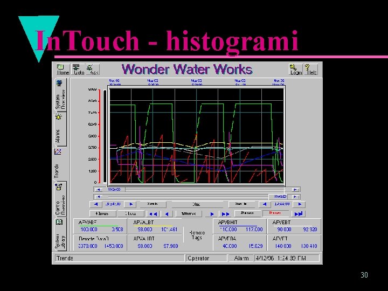
Task: Click the double right fast-forward arrows
Action: [x=225, y=213]
